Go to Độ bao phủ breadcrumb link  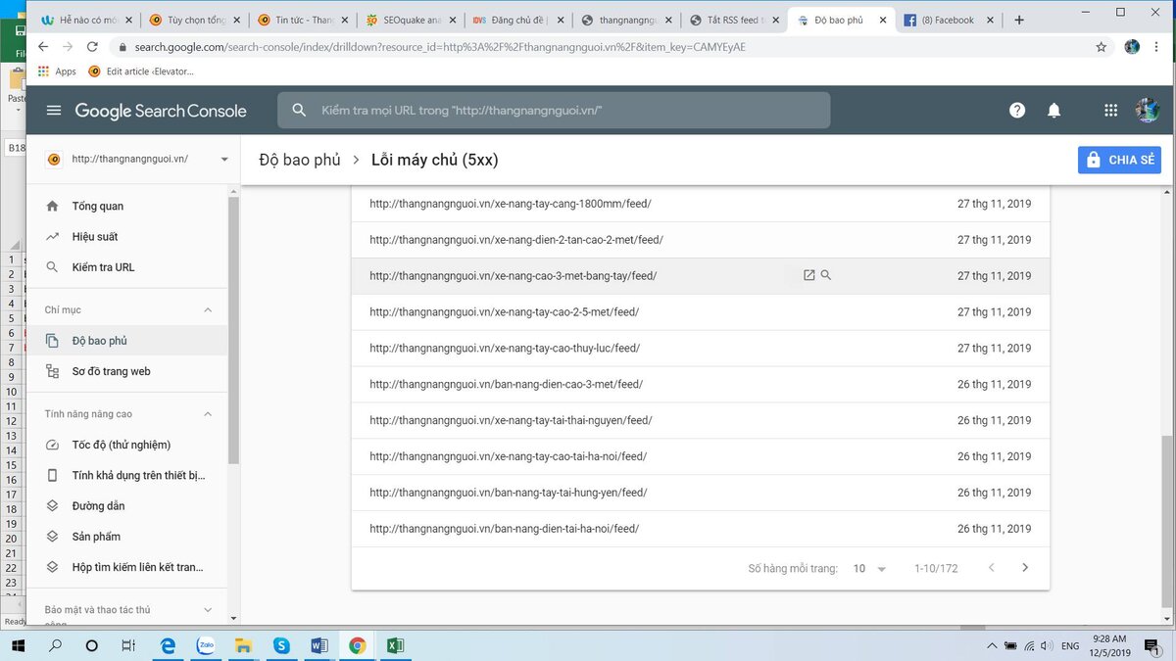pyautogui.click(x=300, y=160)
